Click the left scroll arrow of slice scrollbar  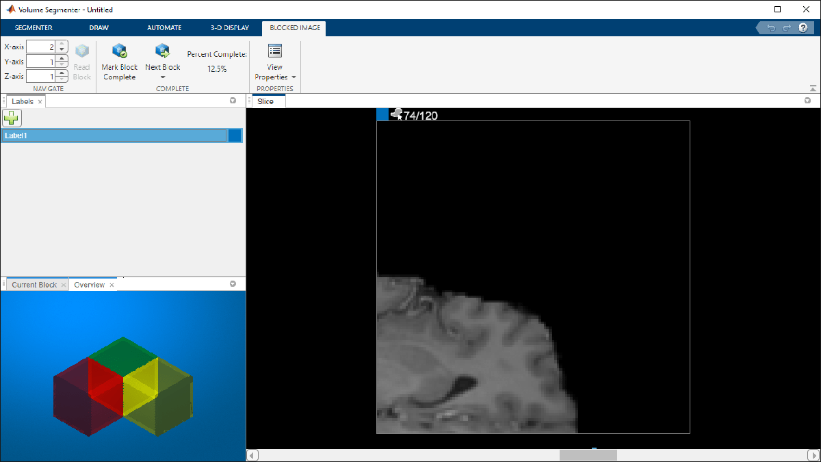point(252,455)
